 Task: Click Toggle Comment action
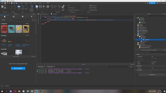(93, 6)
